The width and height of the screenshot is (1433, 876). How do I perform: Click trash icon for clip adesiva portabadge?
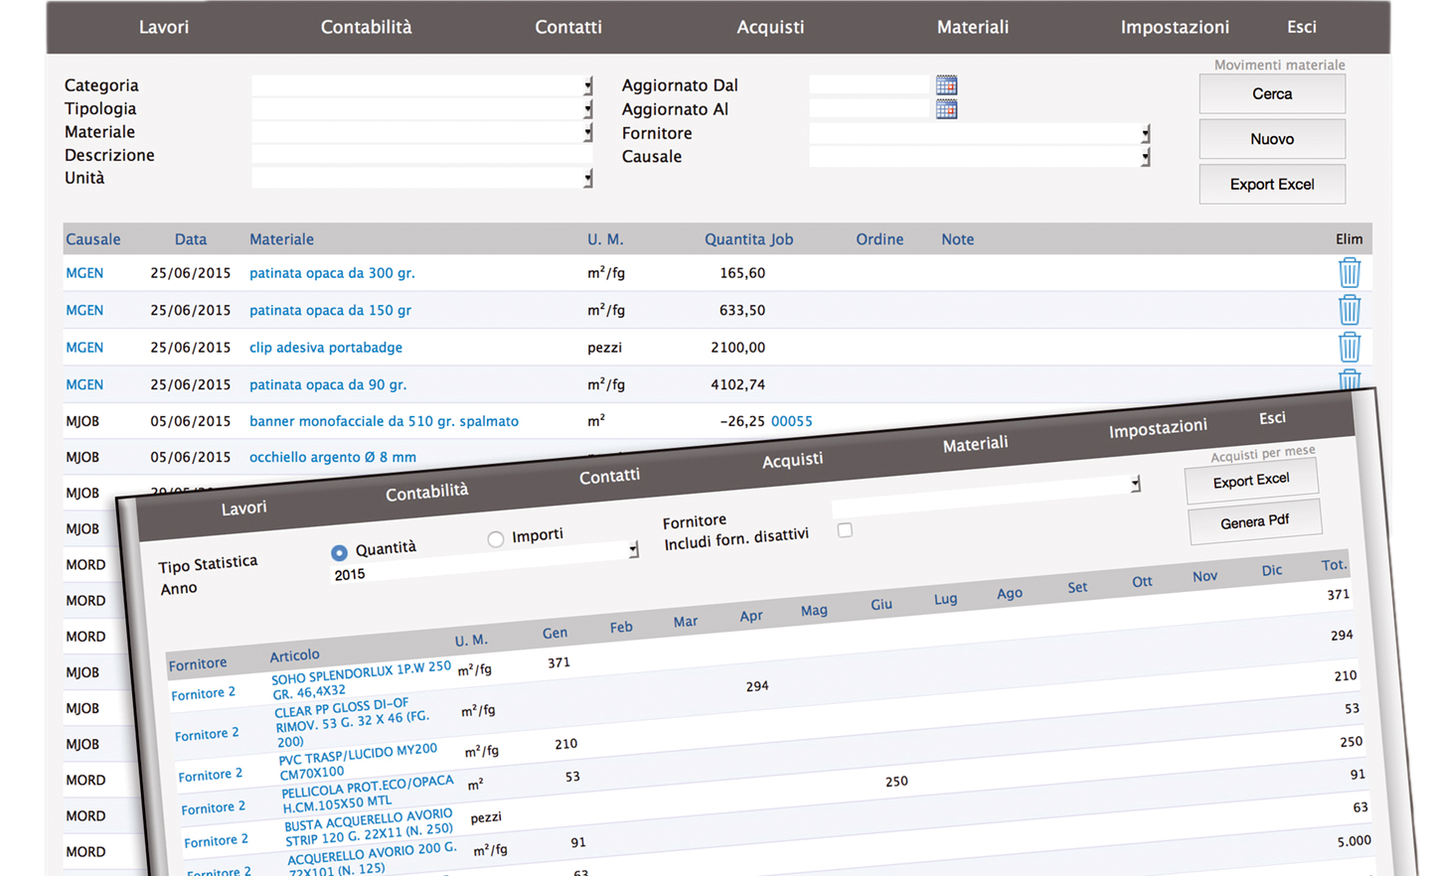tap(1349, 347)
